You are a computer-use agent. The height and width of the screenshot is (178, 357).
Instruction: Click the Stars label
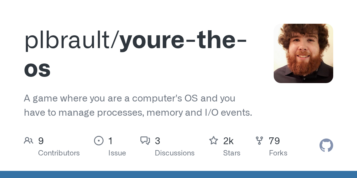(x=232, y=153)
